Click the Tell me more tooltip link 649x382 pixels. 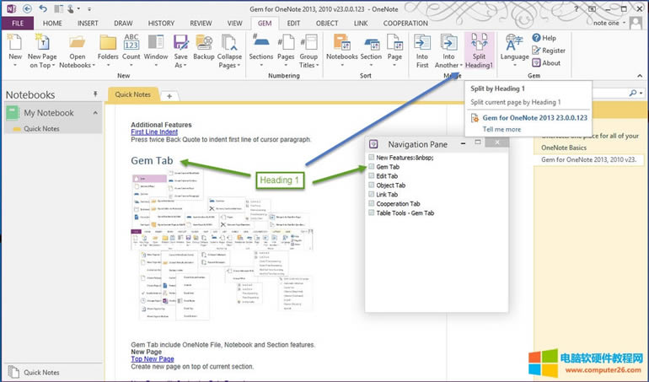501,129
